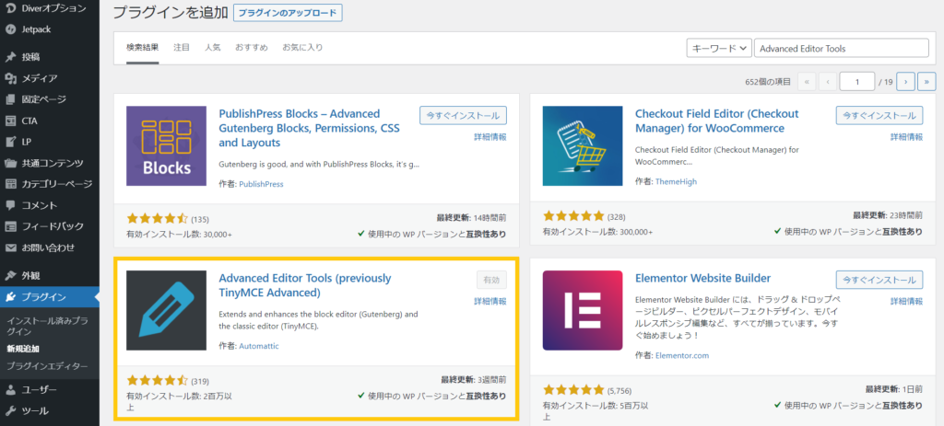
Task: Open the PublishPress Blocks title link
Action: click(x=310, y=129)
